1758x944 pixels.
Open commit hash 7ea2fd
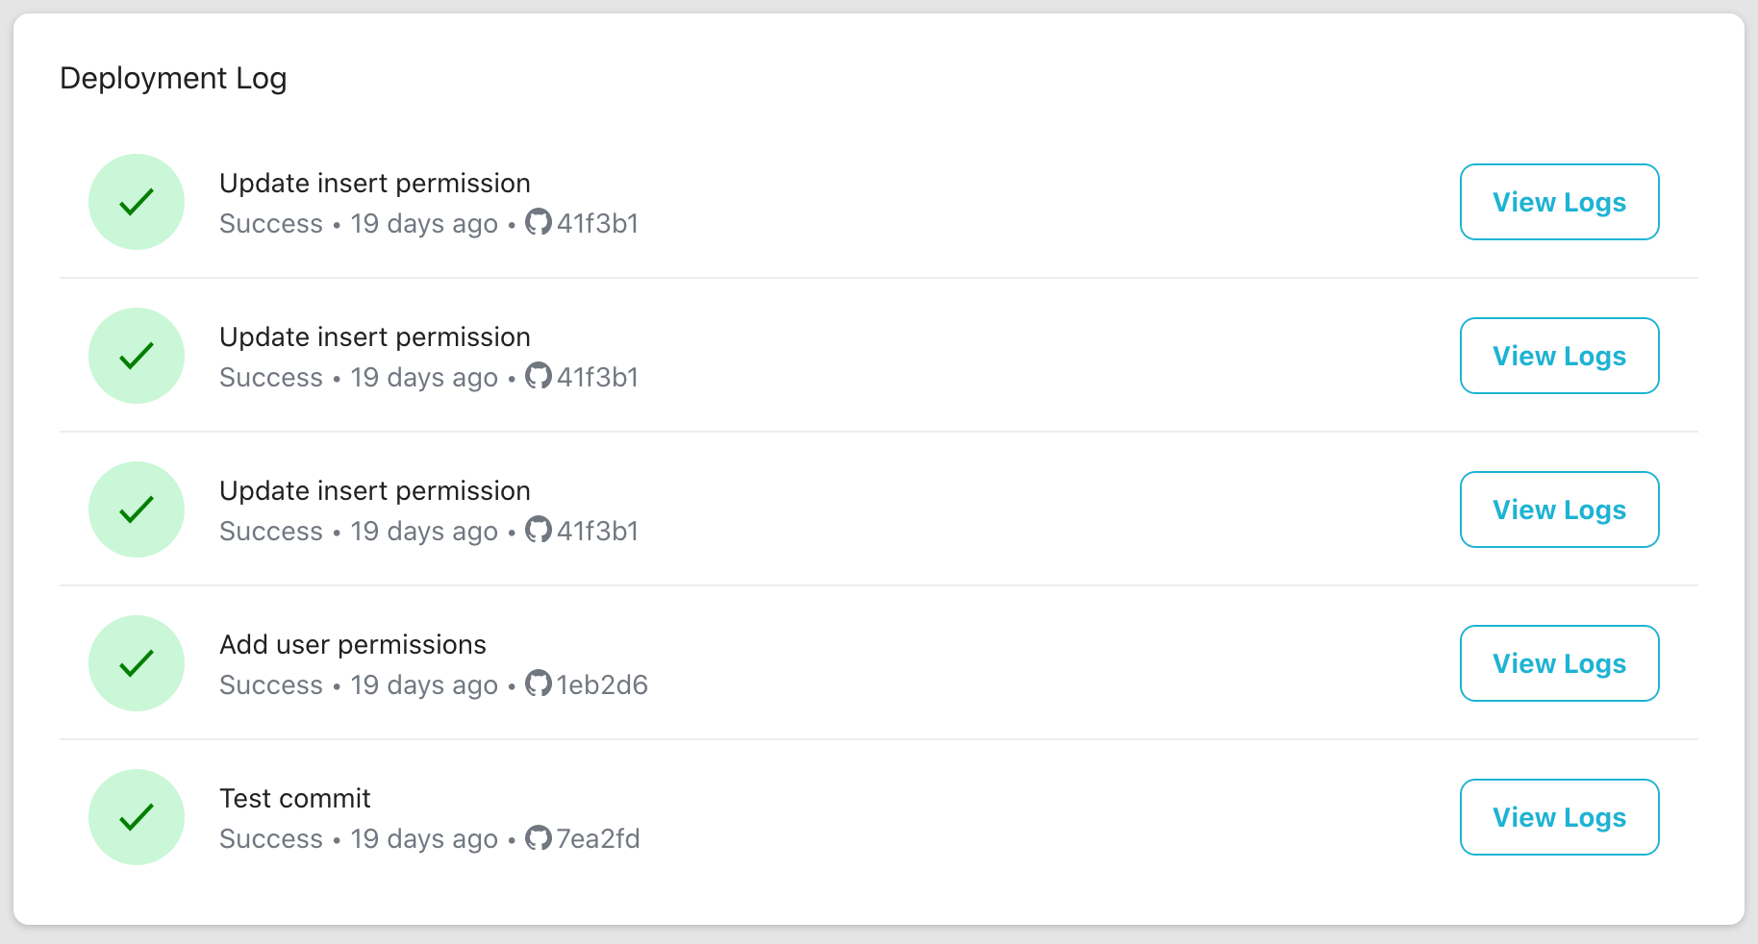(x=598, y=838)
